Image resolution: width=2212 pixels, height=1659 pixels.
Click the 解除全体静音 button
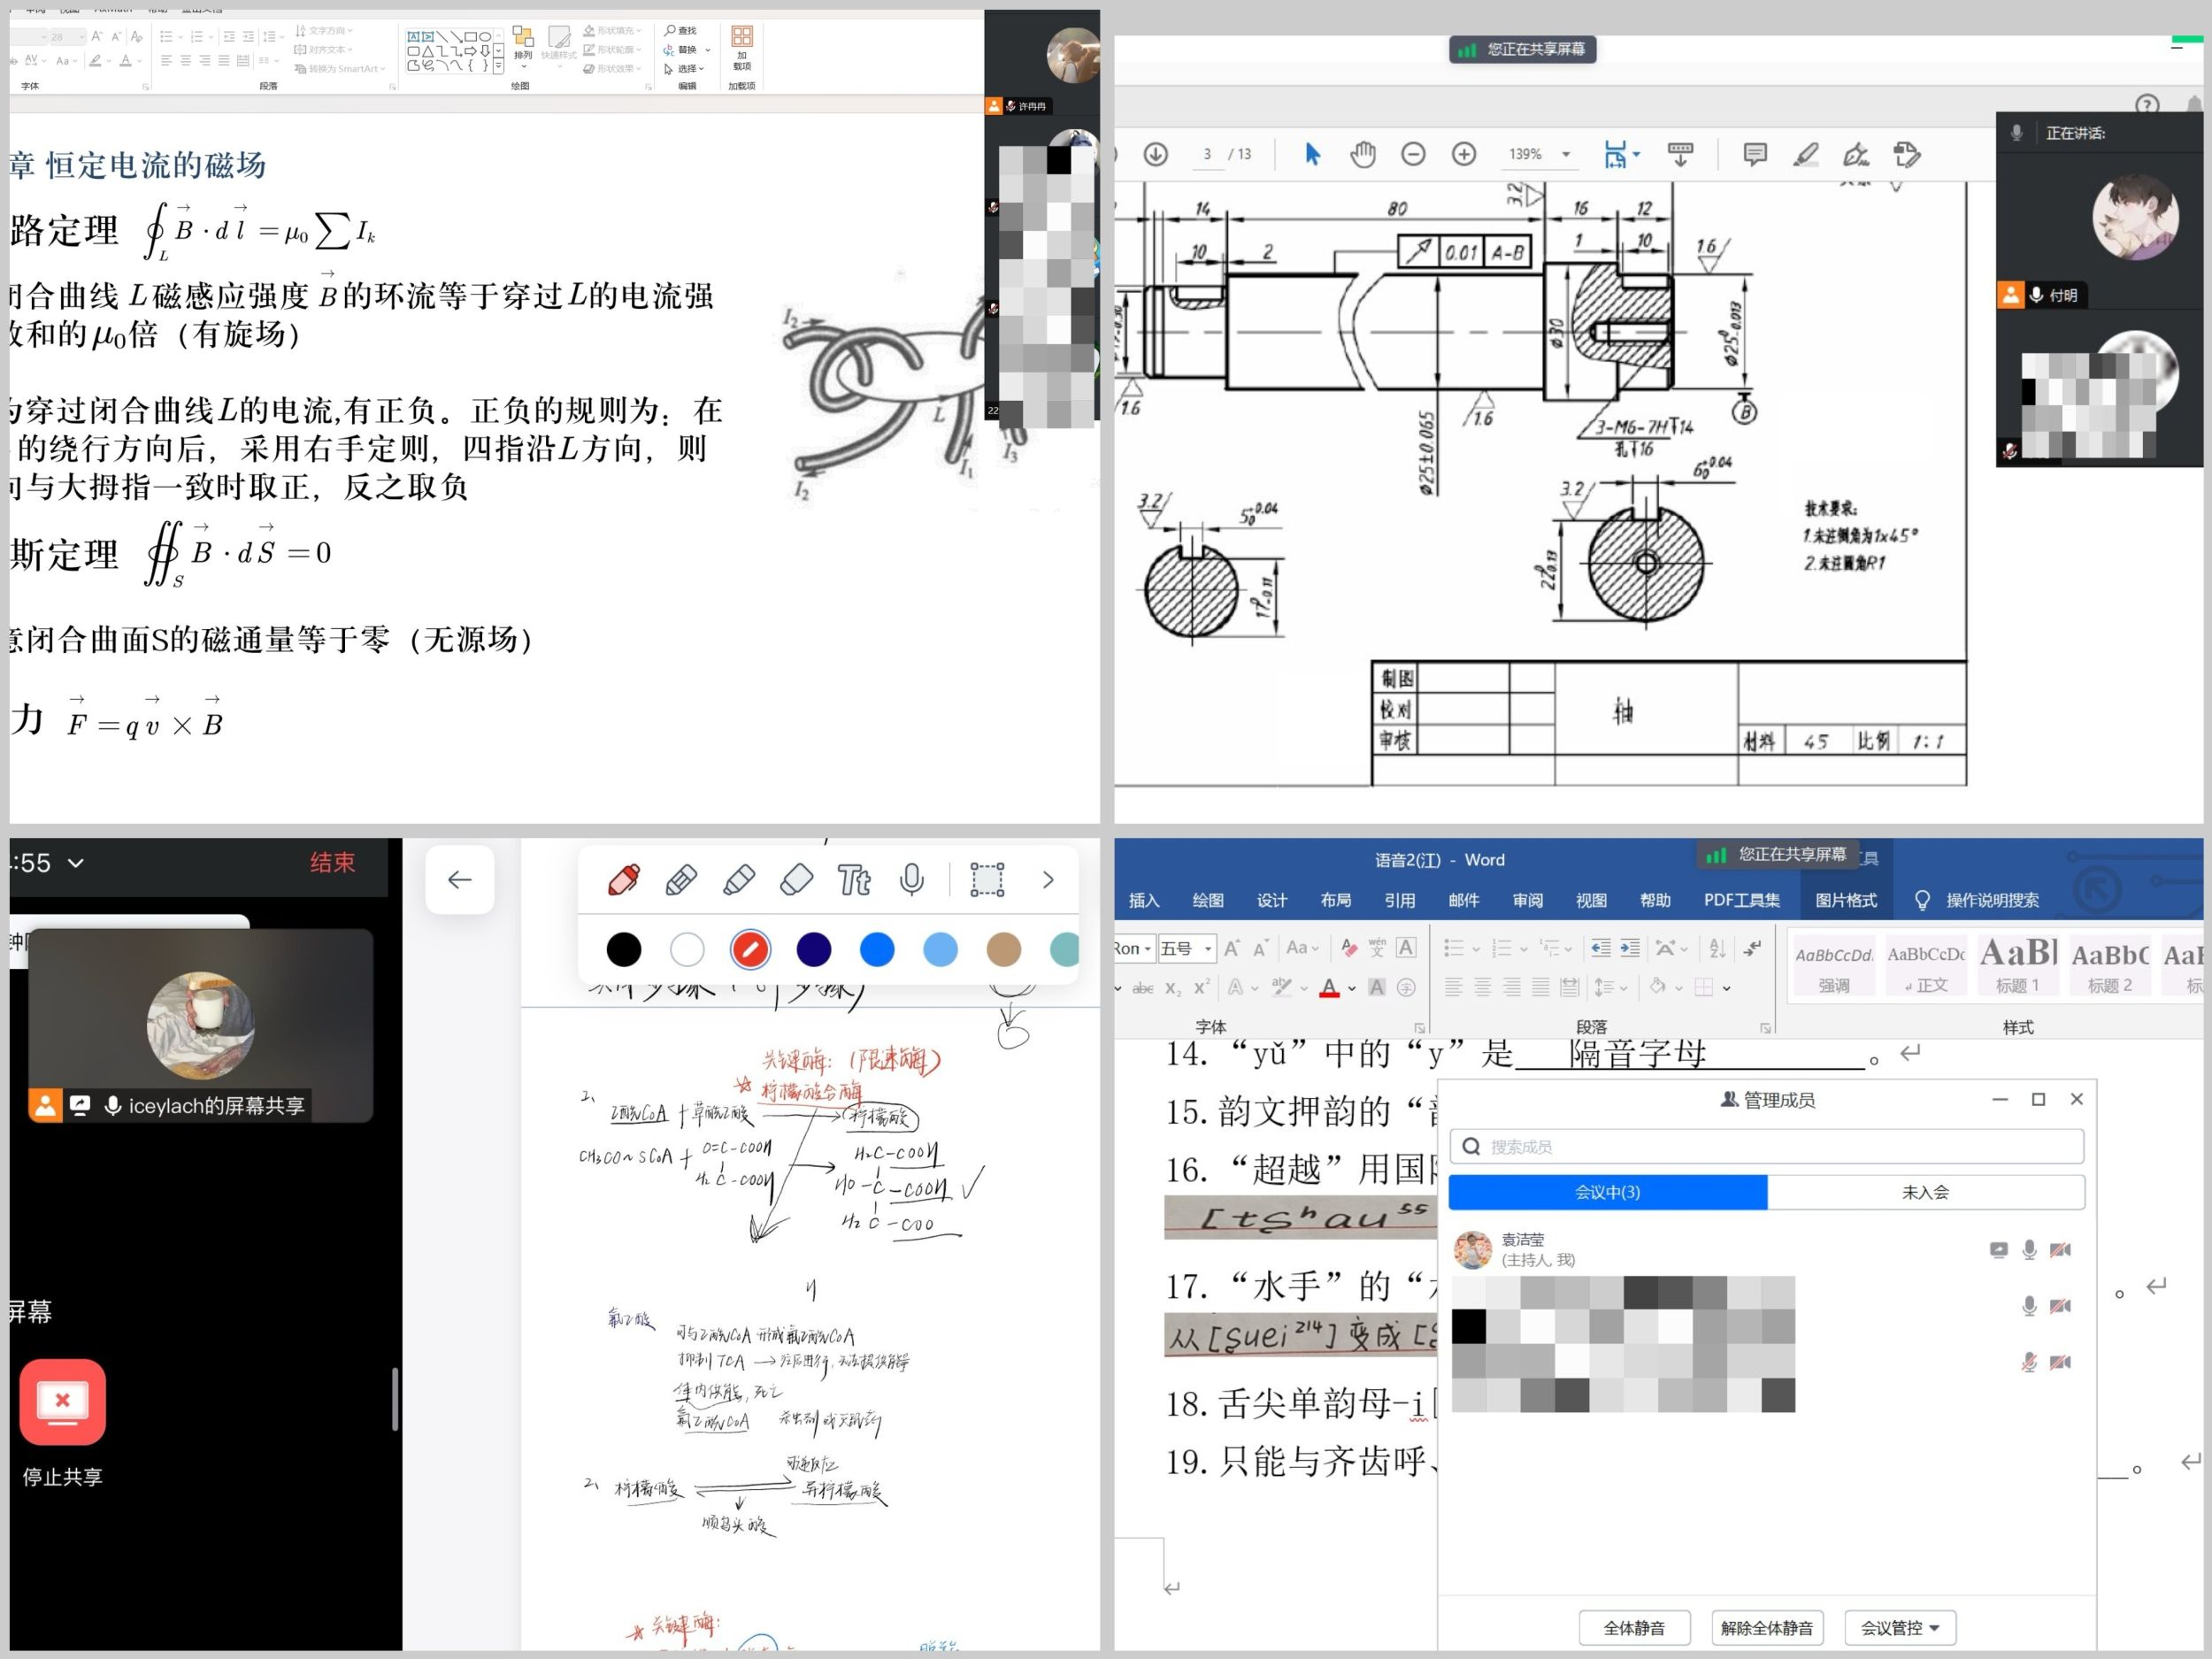coord(1766,1628)
